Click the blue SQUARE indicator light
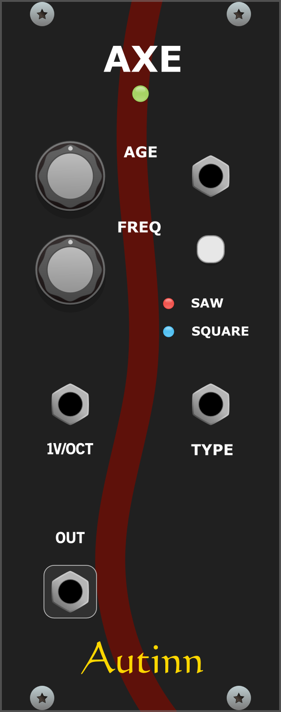The width and height of the screenshot is (281, 712). point(169,332)
